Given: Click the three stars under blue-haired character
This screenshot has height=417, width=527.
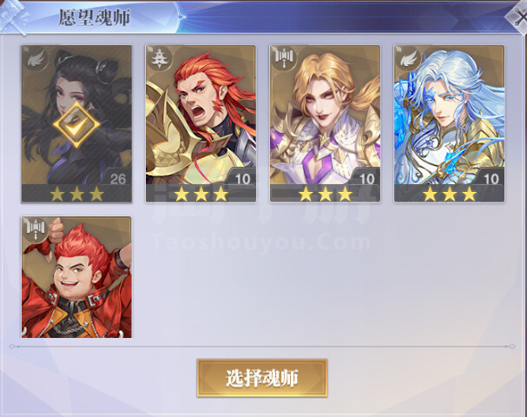Looking at the screenshot, I should click(450, 194).
